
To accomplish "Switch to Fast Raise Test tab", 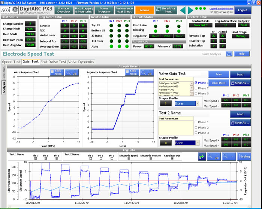I will (x=53, y=62).
